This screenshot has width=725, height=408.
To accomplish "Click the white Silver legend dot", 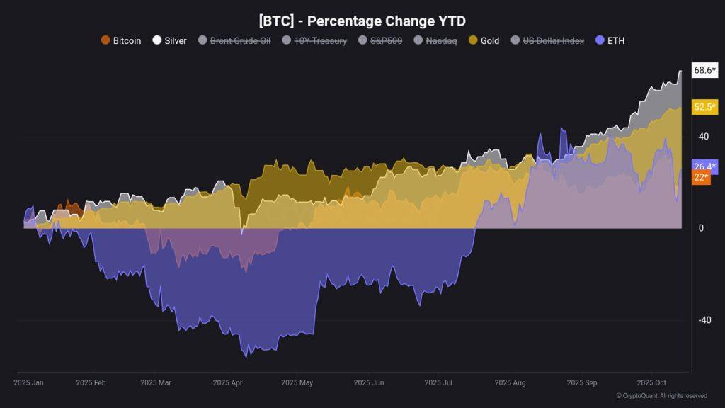I will 157,40.
